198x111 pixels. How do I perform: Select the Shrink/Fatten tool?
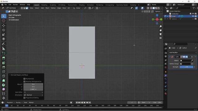coord(3,98)
